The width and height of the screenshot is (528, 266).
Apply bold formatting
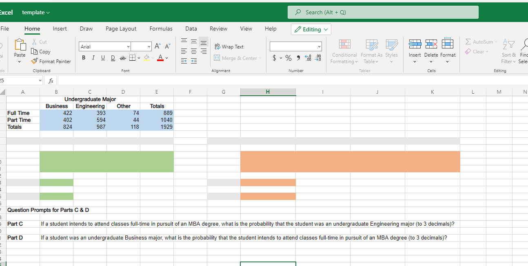83,57
